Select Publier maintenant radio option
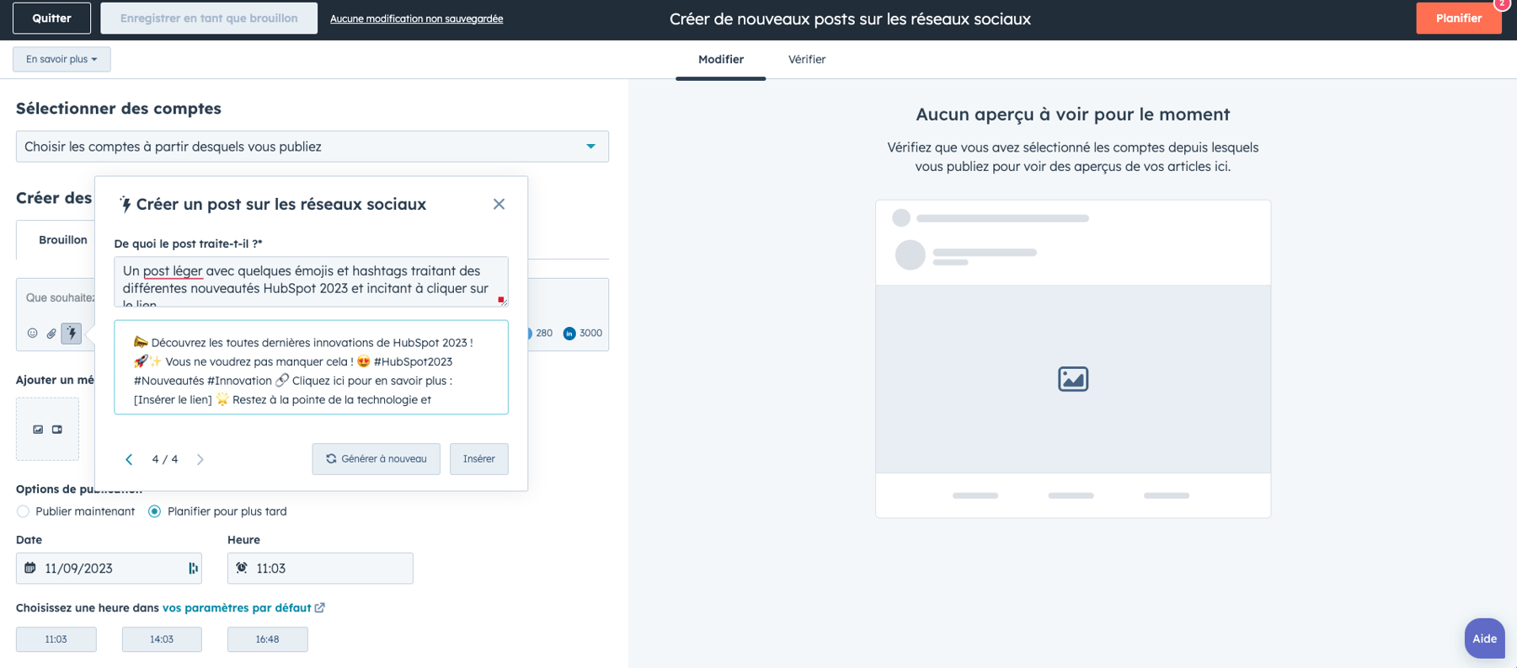This screenshot has width=1517, height=668. pyautogui.click(x=23, y=511)
